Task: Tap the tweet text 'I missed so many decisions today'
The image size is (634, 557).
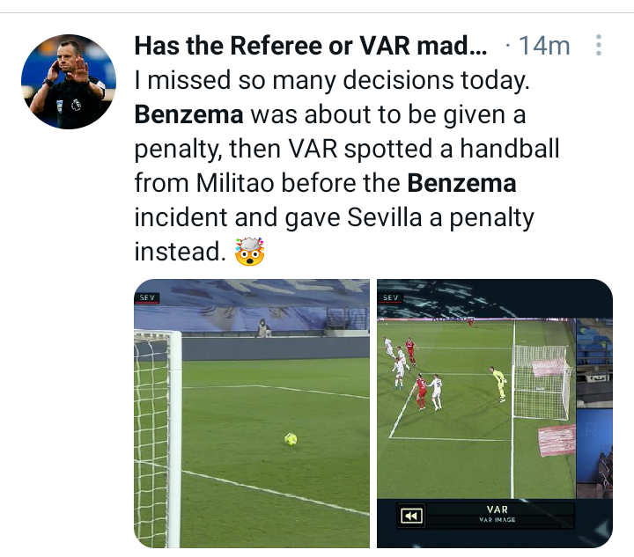Action: [332, 80]
